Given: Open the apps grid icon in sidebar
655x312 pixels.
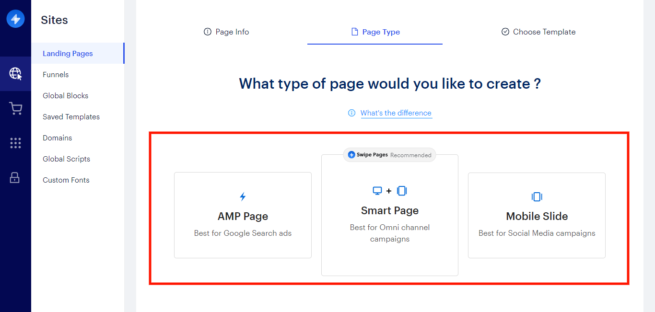Looking at the screenshot, I should pos(15,143).
